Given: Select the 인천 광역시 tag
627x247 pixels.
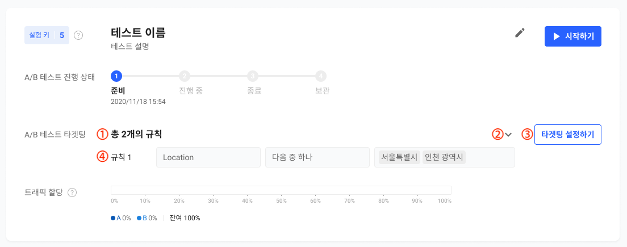Looking at the screenshot, I should [444, 157].
